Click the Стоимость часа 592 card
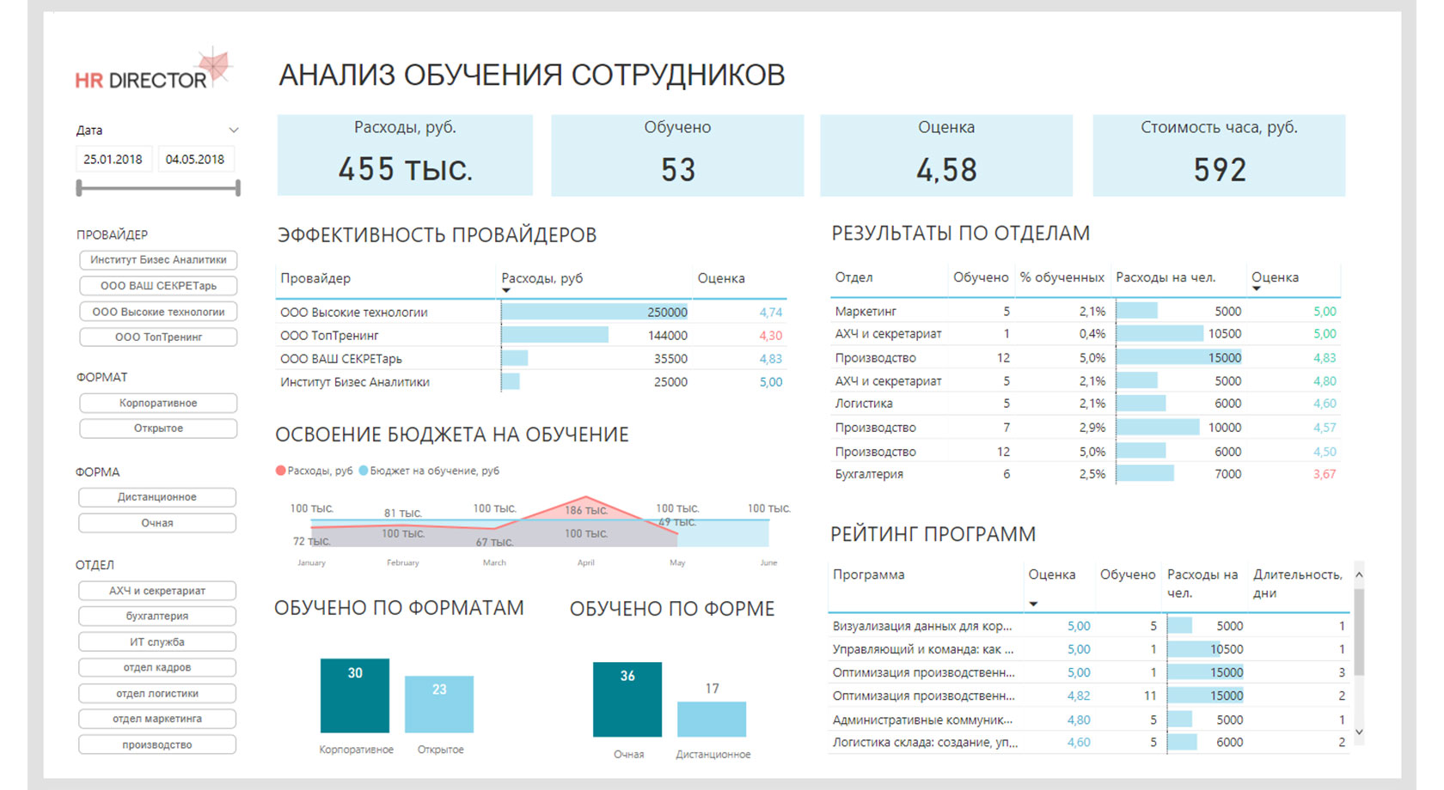Image resolution: width=1444 pixels, height=790 pixels. tap(1219, 155)
